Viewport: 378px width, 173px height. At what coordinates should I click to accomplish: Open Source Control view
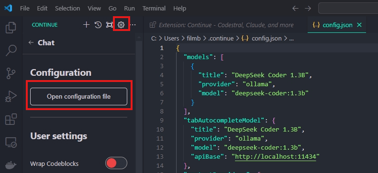click(x=11, y=73)
